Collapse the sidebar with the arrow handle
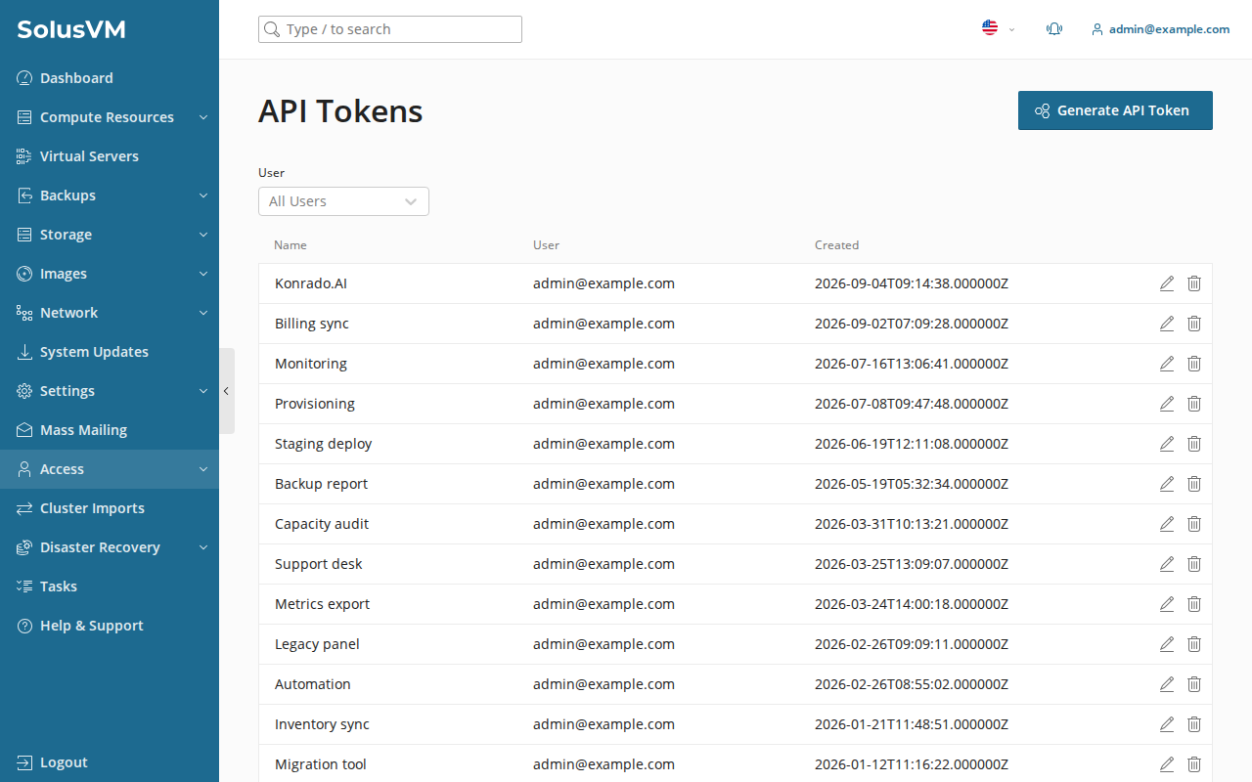Image resolution: width=1252 pixels, height=782 pixels. click(x=226, y=391)
